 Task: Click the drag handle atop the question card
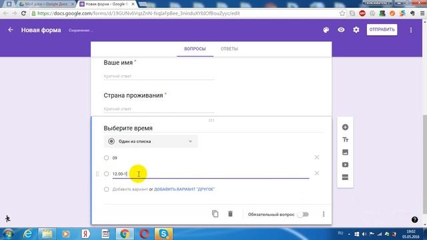pyautogui.click(x=211, y=120)
